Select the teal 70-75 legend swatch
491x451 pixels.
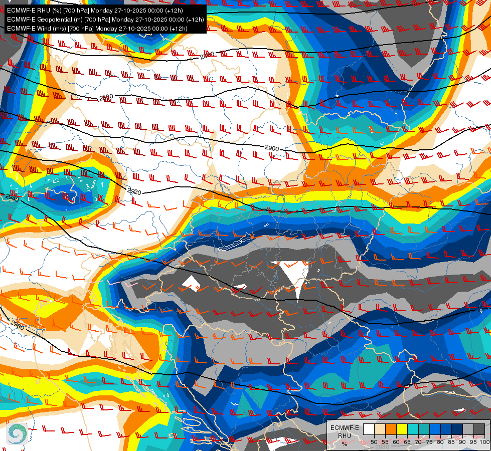pos(424,429)
